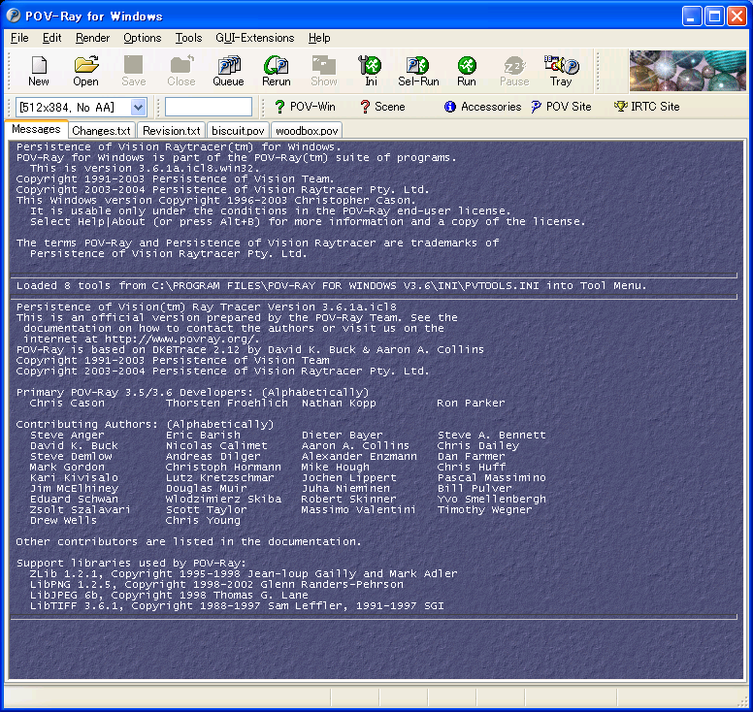Click the 'LibTIFF 3.6.1' library line
753x712 pixels.
[237, 606]
